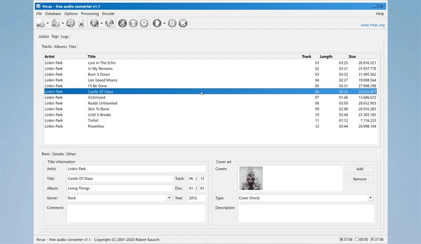
Task: Expand the Add audio files dropdown arrow
Action: point(48,23)
